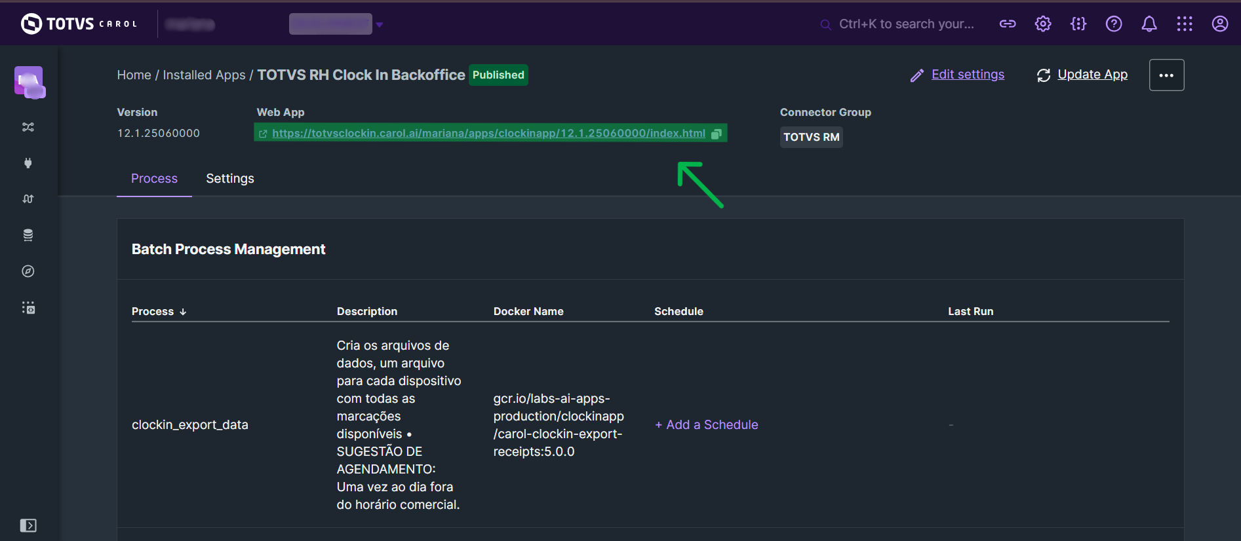Click the Schedule column header
Image resolution: width=1241 pixels, height=541 pixels.
[x=679, y=312]
